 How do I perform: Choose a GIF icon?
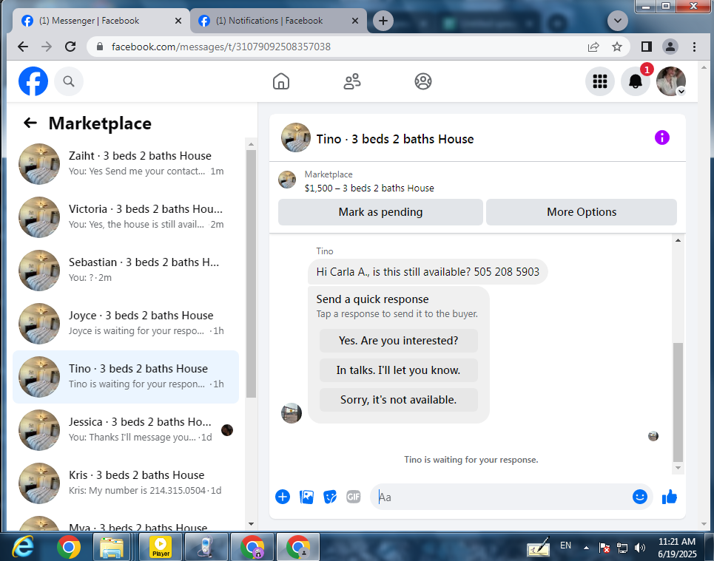point(354,497)
